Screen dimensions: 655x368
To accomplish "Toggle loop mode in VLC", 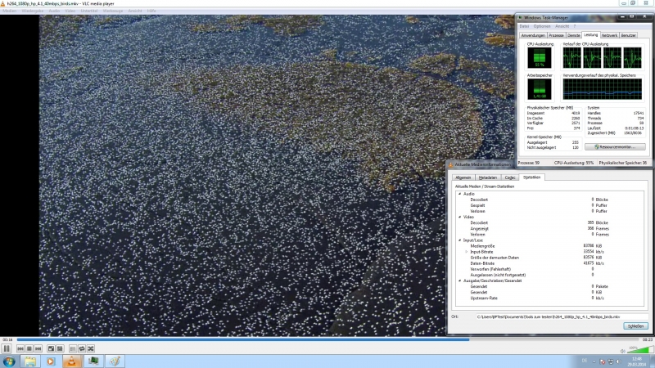I will tap(82, 348).
